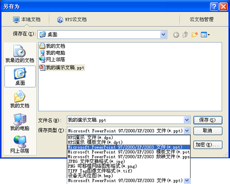This screenshot has width=230, height=184.
Task: Choose TIFF Tag图像文件格式(*.tif) type
Action: 129,171
